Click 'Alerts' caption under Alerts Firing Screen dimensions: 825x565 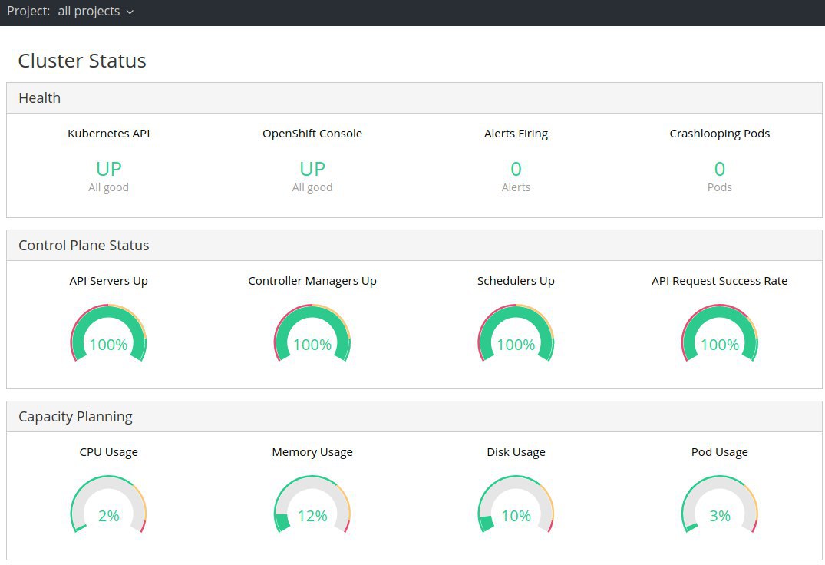tap(516, 187)
